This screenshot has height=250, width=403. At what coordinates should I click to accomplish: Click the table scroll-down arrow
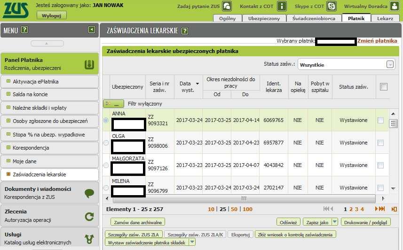coord(393,189)
